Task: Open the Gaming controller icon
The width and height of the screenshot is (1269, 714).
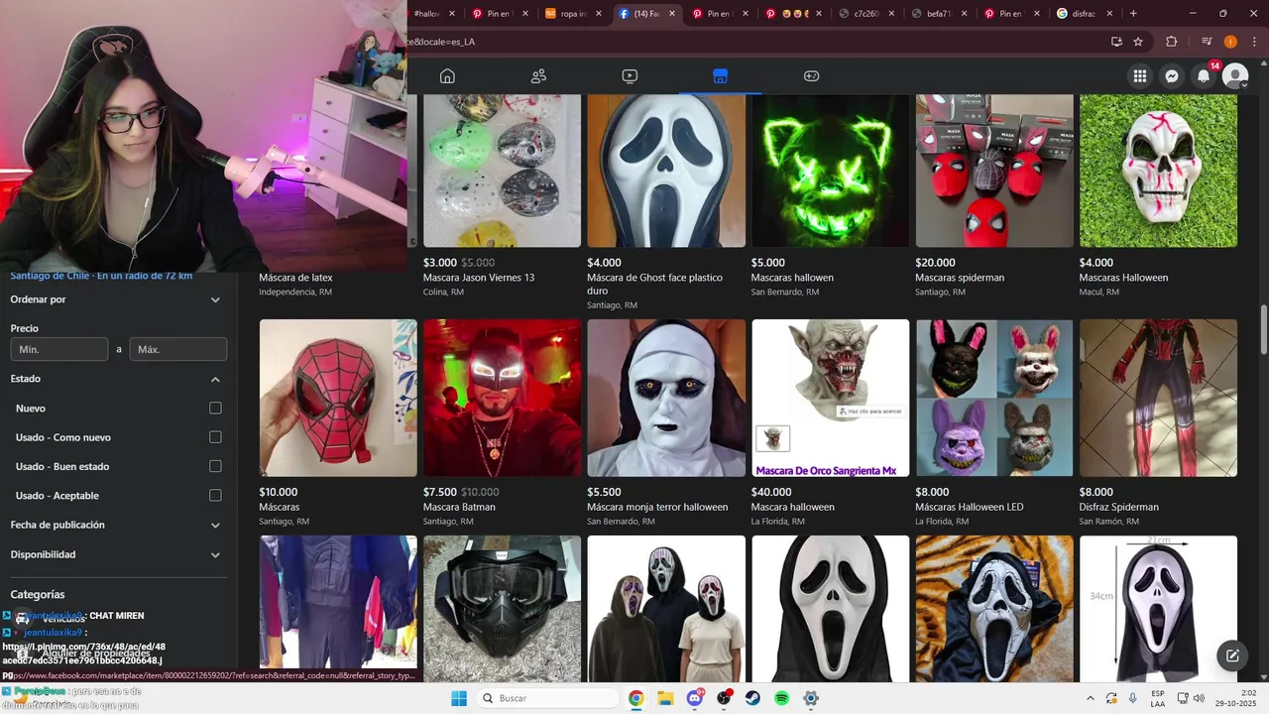Action: pos(811,76)
